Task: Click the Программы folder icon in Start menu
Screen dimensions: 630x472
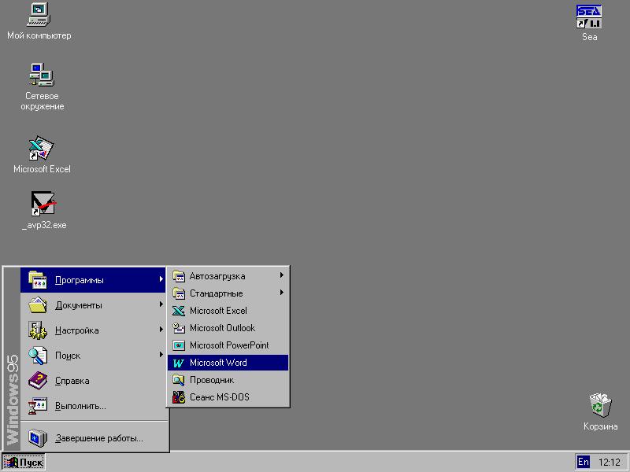Action: tap(38, 280)
